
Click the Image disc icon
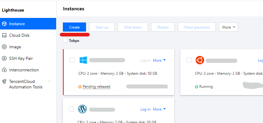[4, 47]
